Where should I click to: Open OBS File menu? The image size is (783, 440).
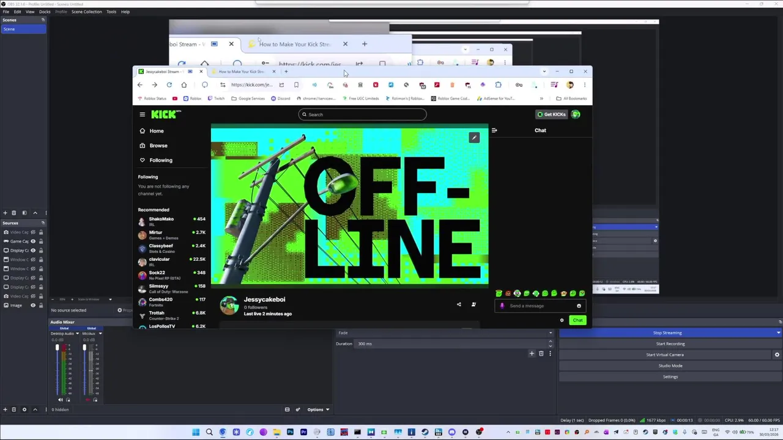pos(6,12)
